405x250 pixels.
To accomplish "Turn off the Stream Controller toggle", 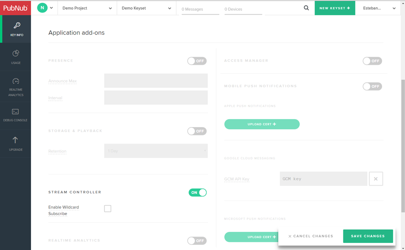I will point(198,192).
